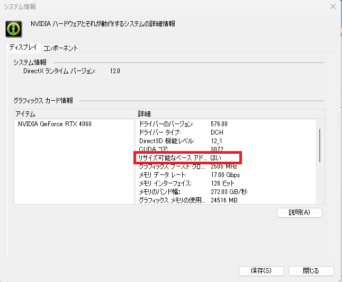Click the 保存(S) button
The width and height of the screenshot is (342, 282).
(x=262, y=271)
